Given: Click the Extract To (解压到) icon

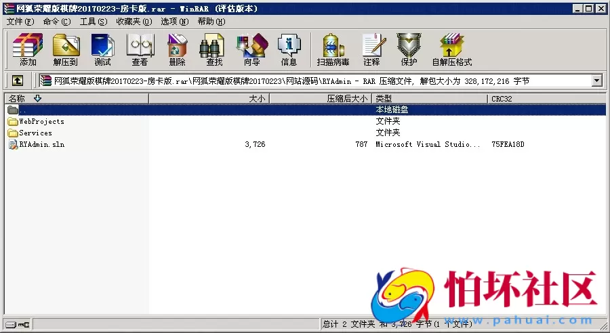Looking at the screenshot, I should 65,49.
